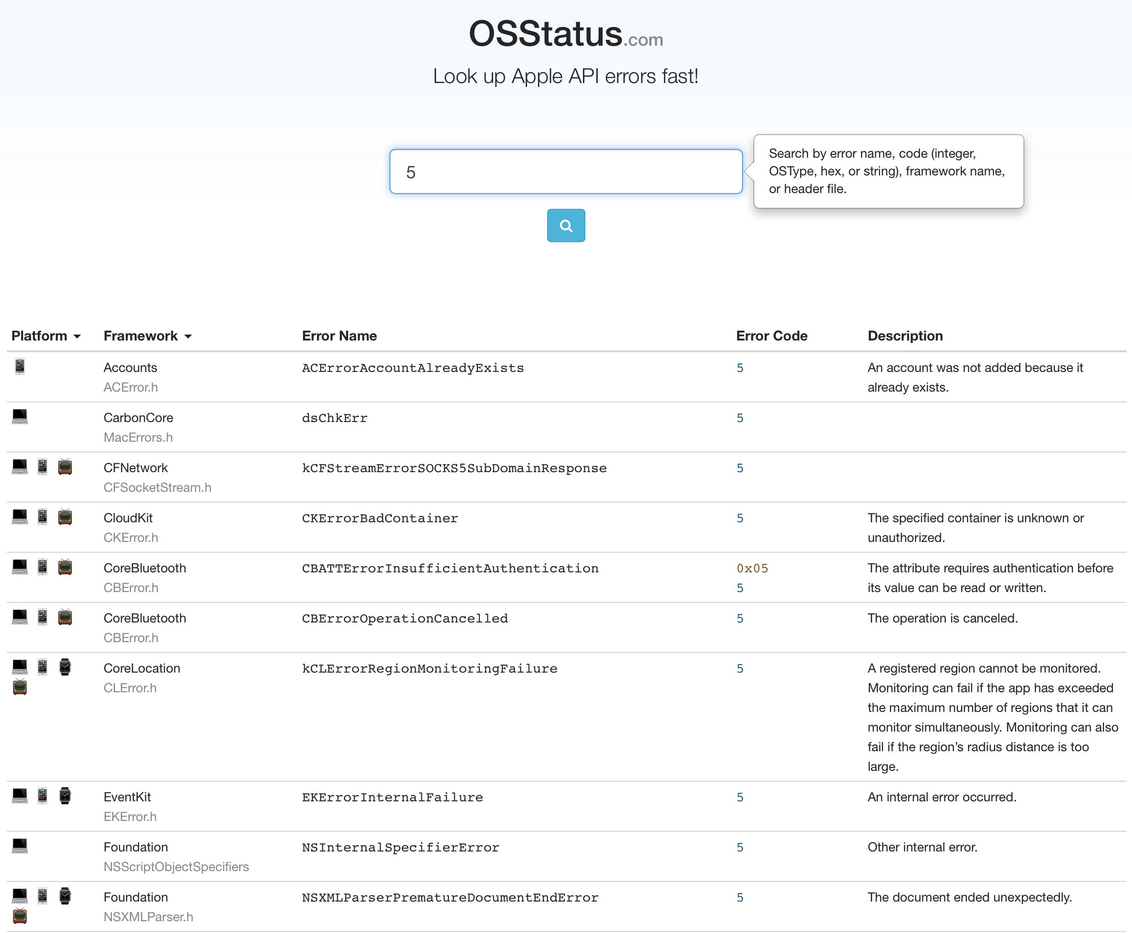The width and height of the screenshot is (1132, 933).
Task: Click the CLError.h header file text
Action: [x=130, y=687]
